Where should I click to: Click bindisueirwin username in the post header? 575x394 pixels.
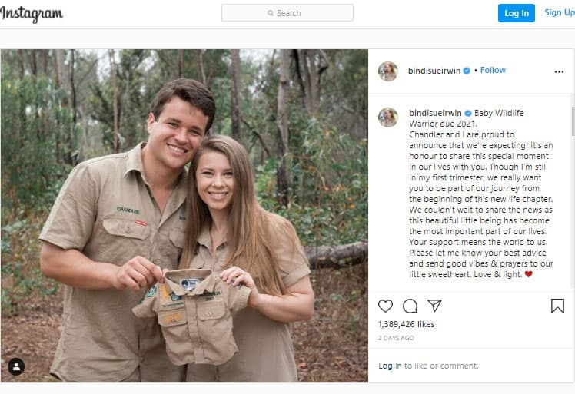pyautogui.click(x=434, y=71)
